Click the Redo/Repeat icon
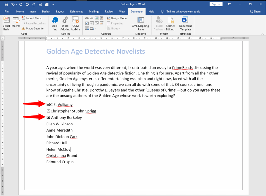 [x=21, y=4]
